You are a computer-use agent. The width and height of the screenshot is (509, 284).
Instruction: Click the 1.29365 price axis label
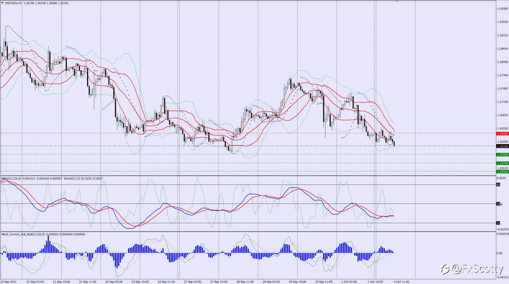pyautogui.click(x=503, y=9)
